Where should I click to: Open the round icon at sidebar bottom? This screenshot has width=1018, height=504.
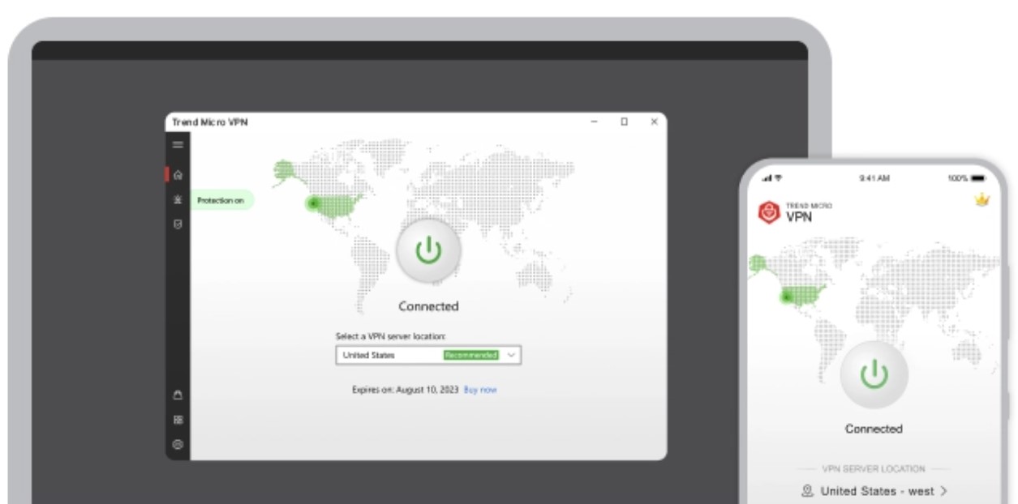click(x=178, y=444)
